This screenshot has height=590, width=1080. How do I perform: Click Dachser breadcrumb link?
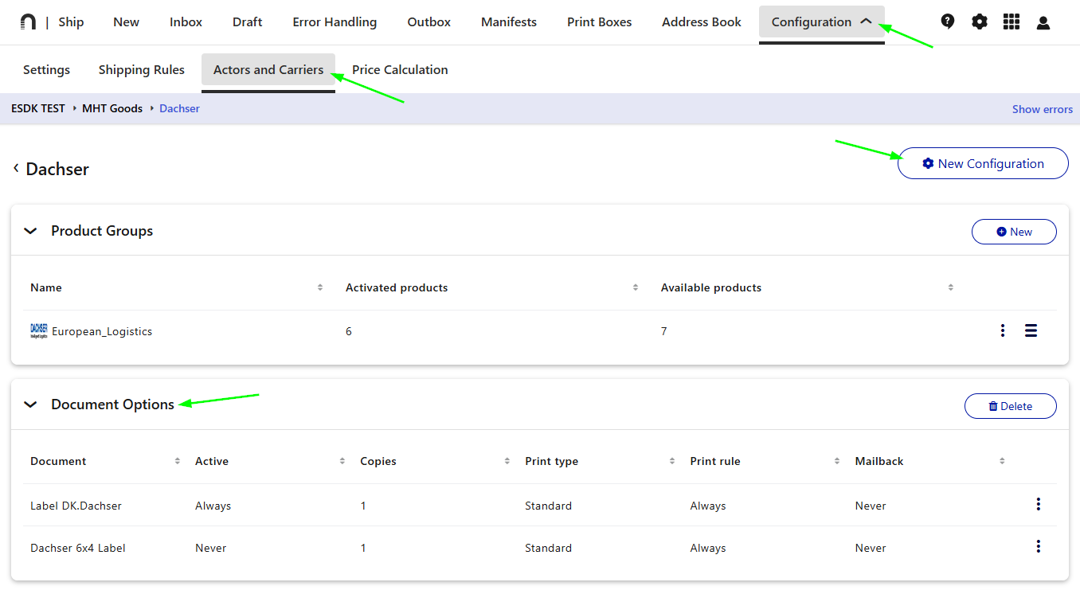pos(179,108)
